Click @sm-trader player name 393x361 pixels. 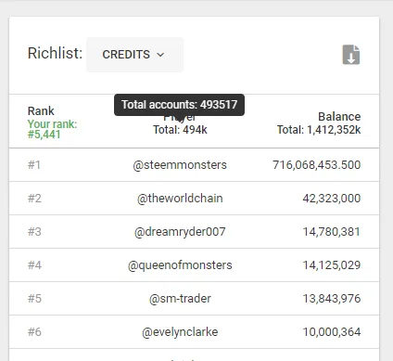(x=180, y=299)
